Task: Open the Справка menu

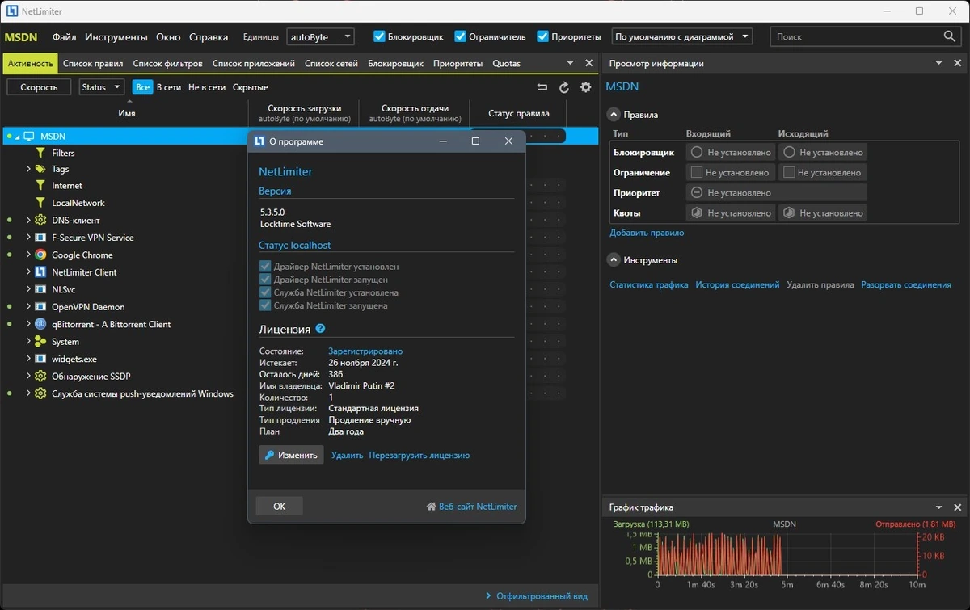Action: click(209, 36)
